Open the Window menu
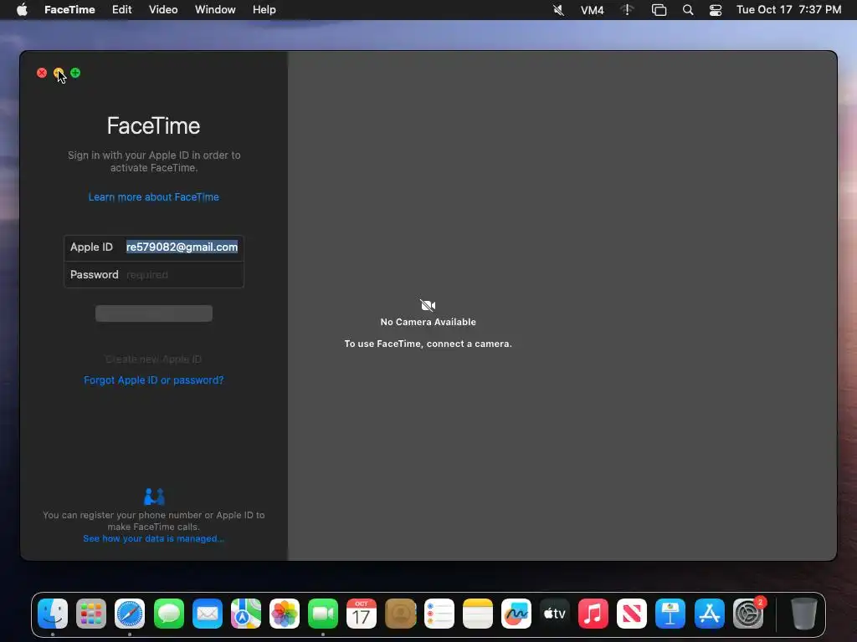The image size is (857, 642). coord(215,10)
